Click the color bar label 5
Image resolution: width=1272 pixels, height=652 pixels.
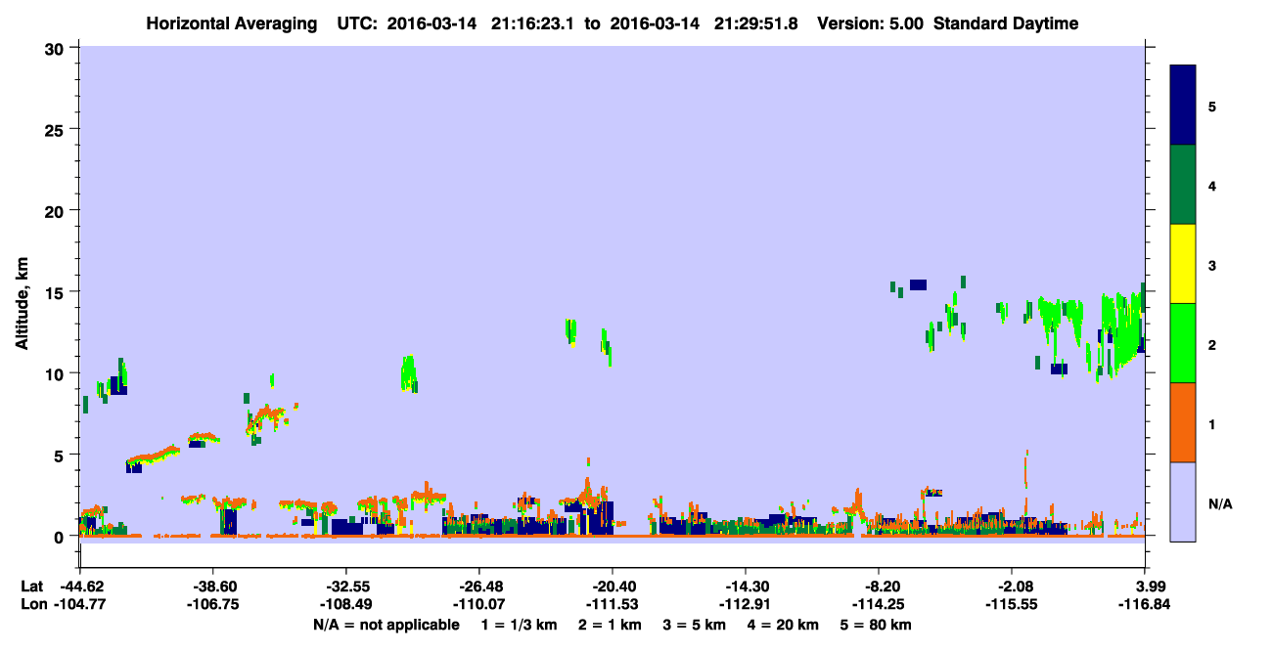tap(1212, 106)
